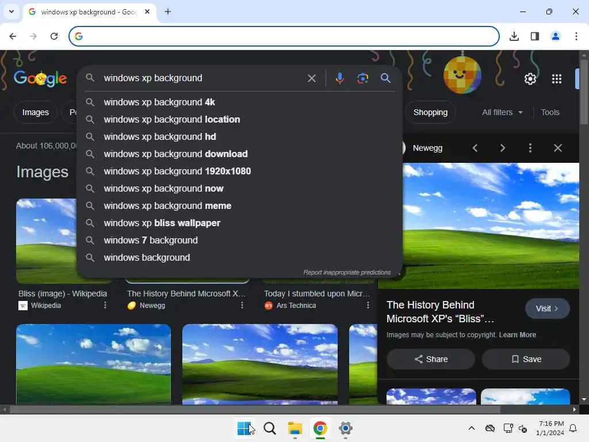Open The History Behind Microsoft X... result
This screenshot has height=442, width=589.
click(x=186, y=294)
